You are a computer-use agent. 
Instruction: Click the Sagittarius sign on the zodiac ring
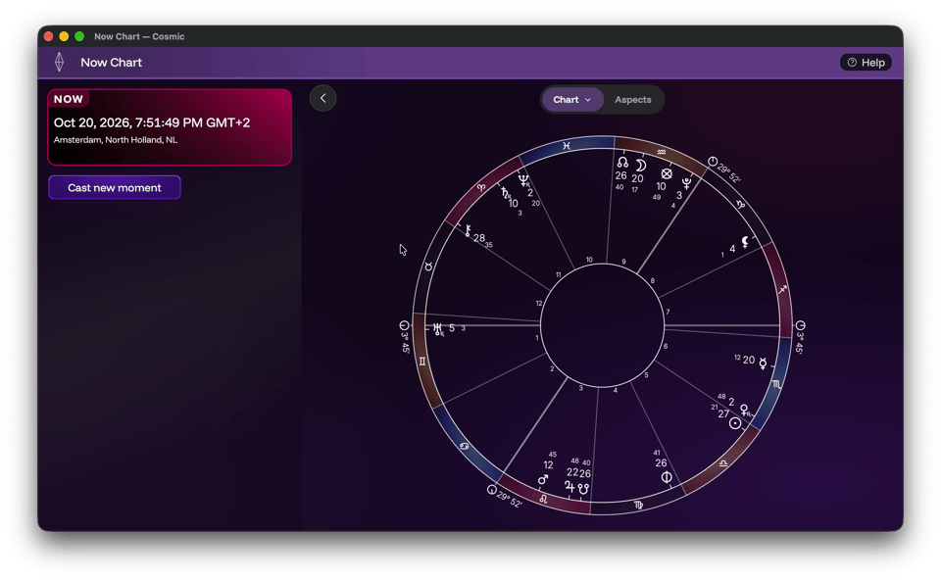[x=782, y=290]
